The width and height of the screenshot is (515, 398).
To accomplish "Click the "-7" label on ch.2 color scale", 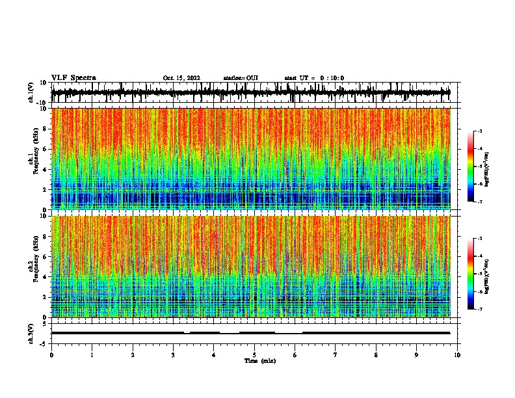I will [479, 309].
